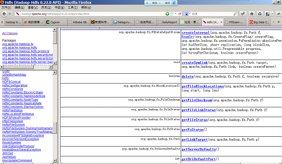Open the 工具(T) menu
This screenshot has height=164, width=282.
coord(73,8)
